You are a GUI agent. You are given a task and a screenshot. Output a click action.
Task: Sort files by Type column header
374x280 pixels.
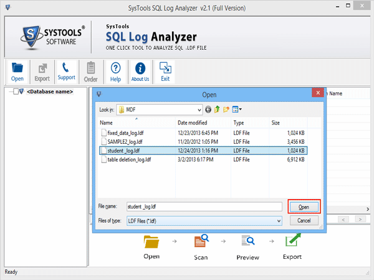[250, 123]
